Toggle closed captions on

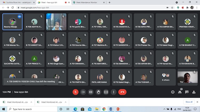coord(91,92)
